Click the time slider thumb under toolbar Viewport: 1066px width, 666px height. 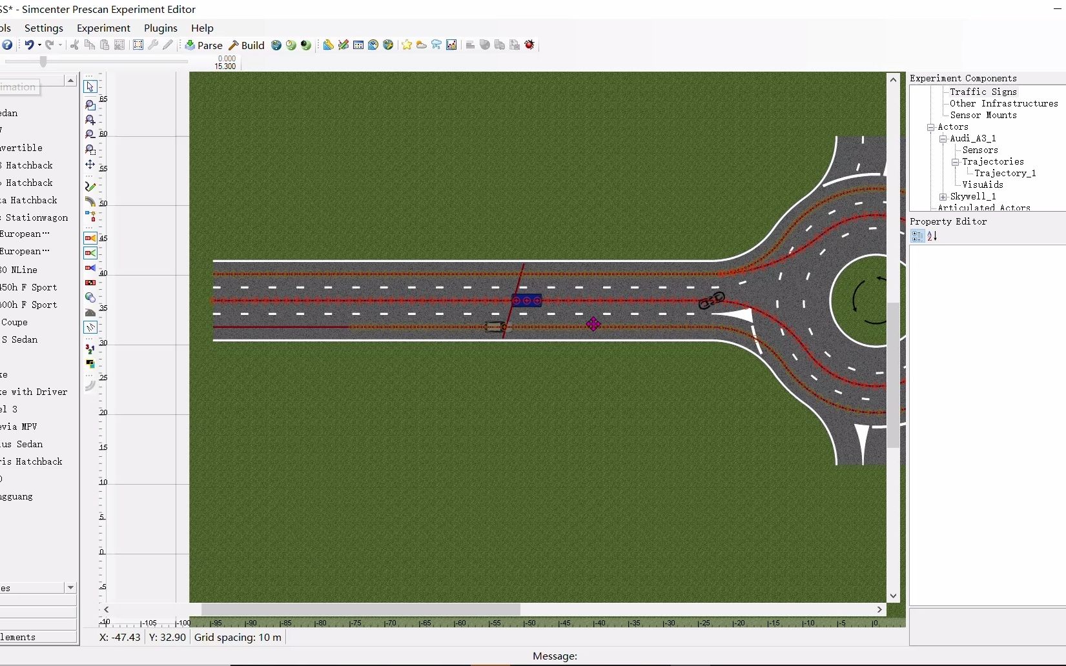[43, 61]
